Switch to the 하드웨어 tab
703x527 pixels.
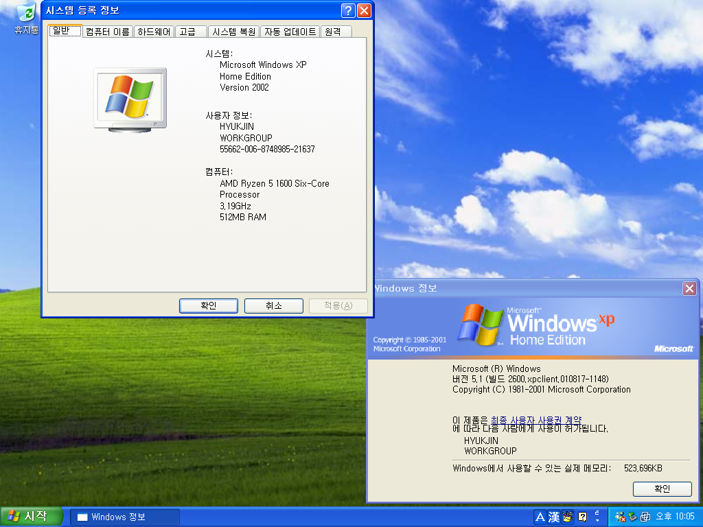[154, 32]
